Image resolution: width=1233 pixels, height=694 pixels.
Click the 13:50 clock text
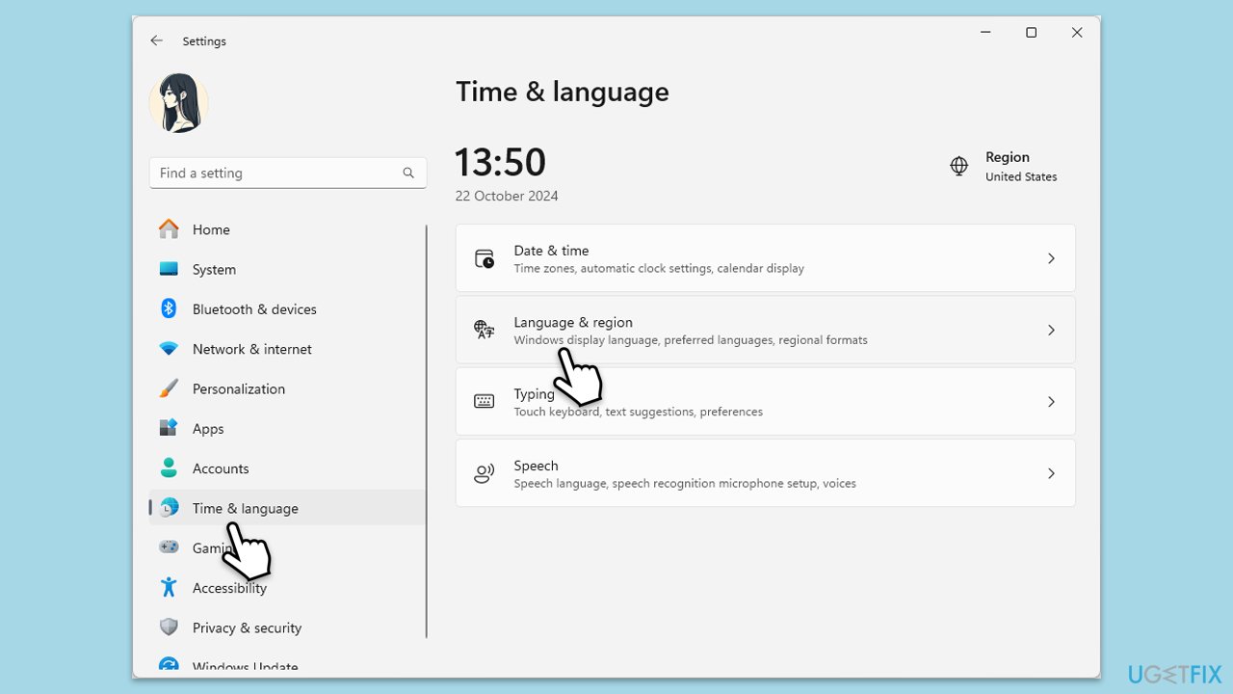tap(500, 162)
